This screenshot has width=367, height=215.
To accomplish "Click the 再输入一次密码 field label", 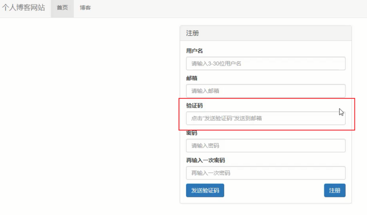I will 205,160.
